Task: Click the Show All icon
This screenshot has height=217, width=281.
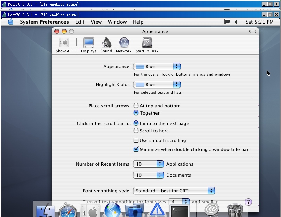Action: 63,45
